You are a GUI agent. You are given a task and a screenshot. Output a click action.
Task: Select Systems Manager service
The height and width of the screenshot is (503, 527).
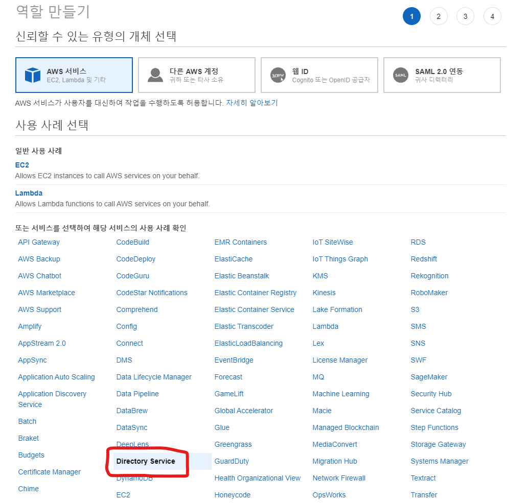pos(440,461)
